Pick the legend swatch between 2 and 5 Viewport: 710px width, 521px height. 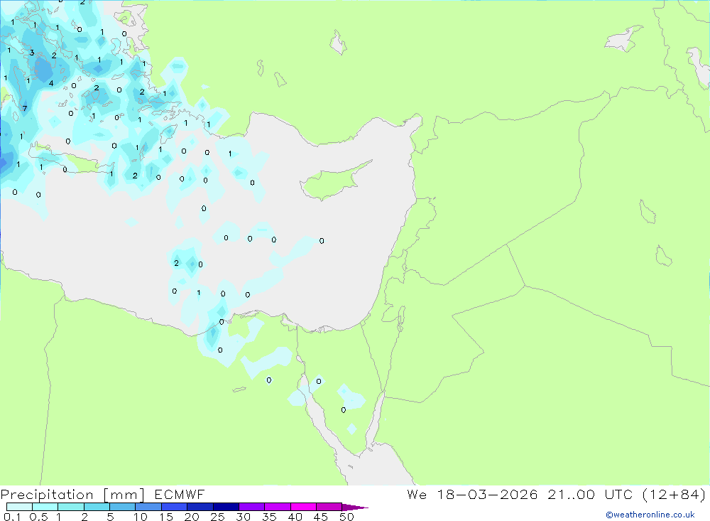click(97, 507)
